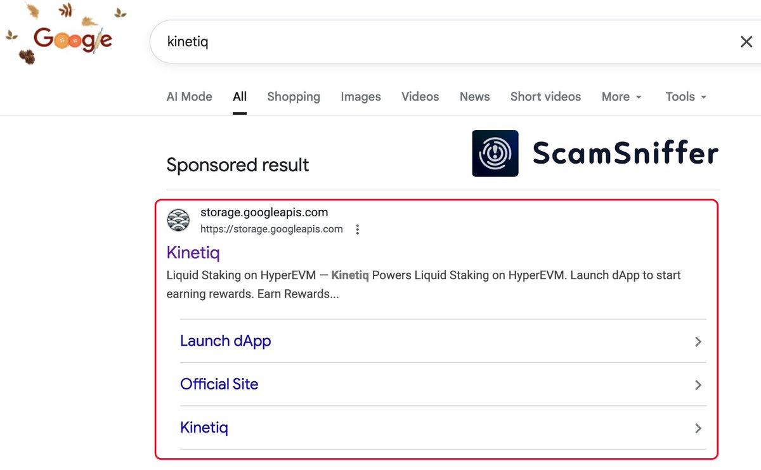Open the three-dot ad options menu
This screenshot has width=761, height=470.
(x=358, y=230)
